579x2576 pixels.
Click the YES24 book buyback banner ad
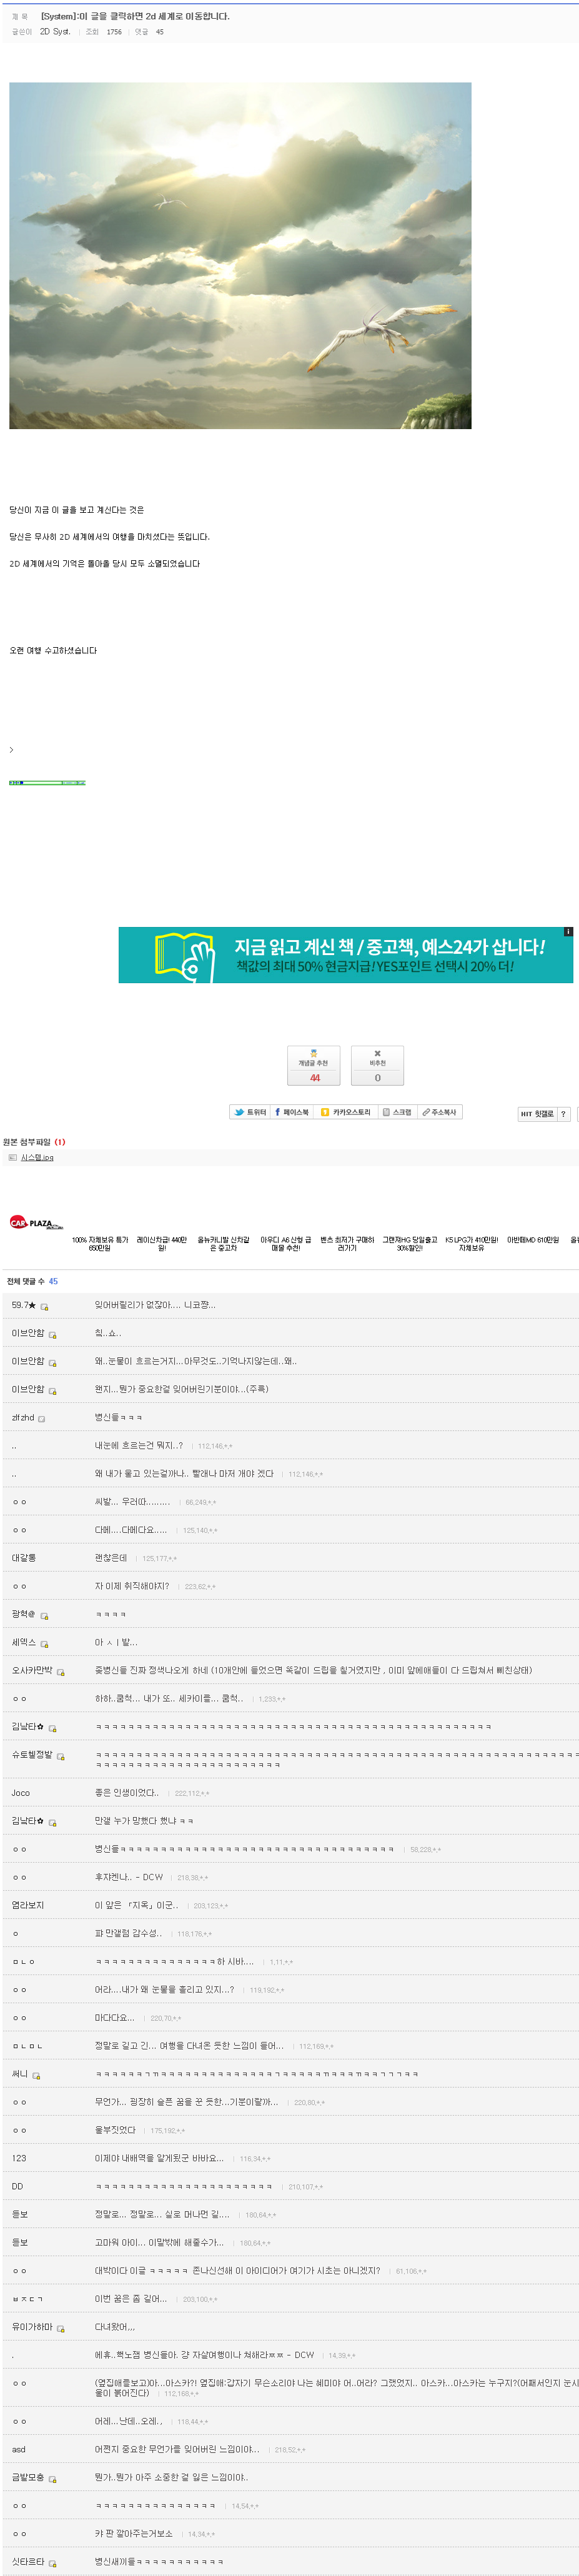tap(345, 955)
